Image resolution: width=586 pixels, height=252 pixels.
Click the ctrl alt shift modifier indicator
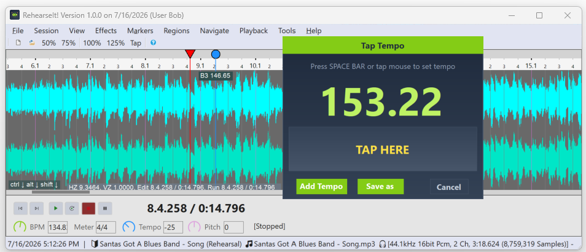tap(34, 184)
